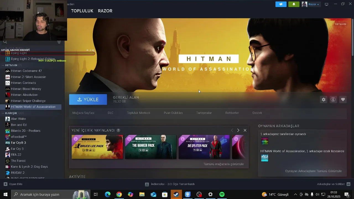Click the Steam announcements megaphone icon
This screenshot has width=354, height=199.
coord(281,4)
